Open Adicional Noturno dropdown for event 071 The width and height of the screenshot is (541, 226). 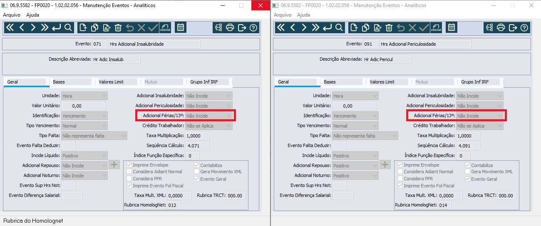[x=84, y=175]
